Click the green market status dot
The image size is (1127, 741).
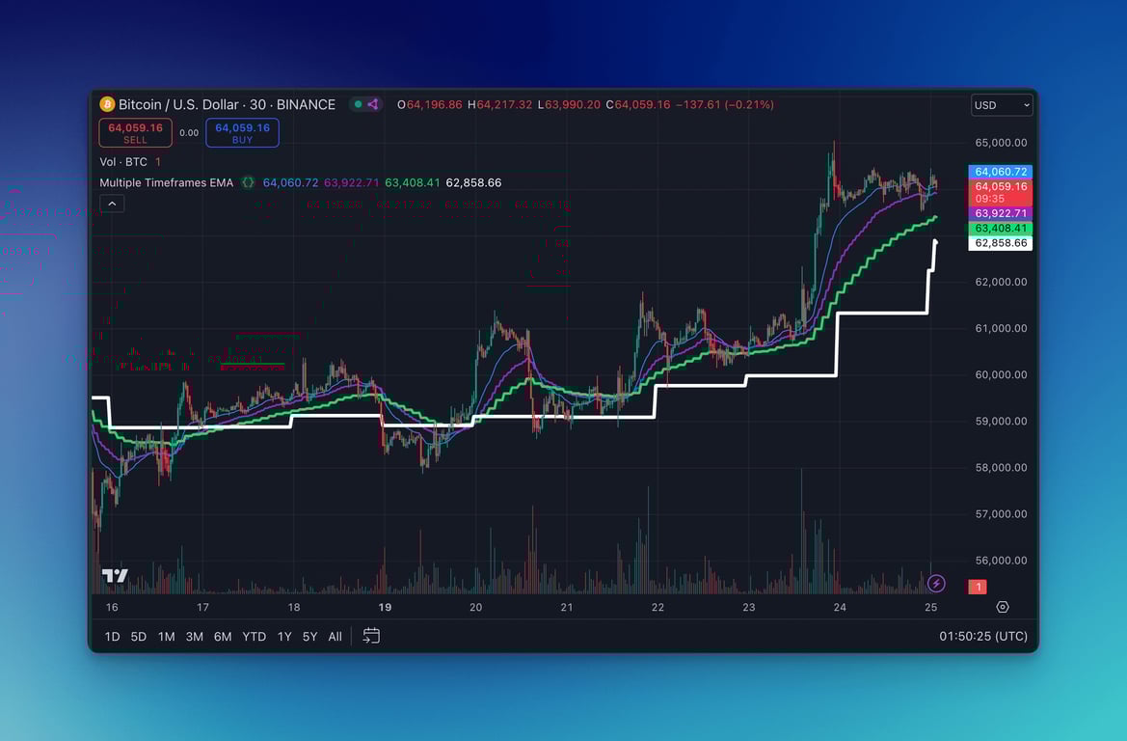(358, 104)
